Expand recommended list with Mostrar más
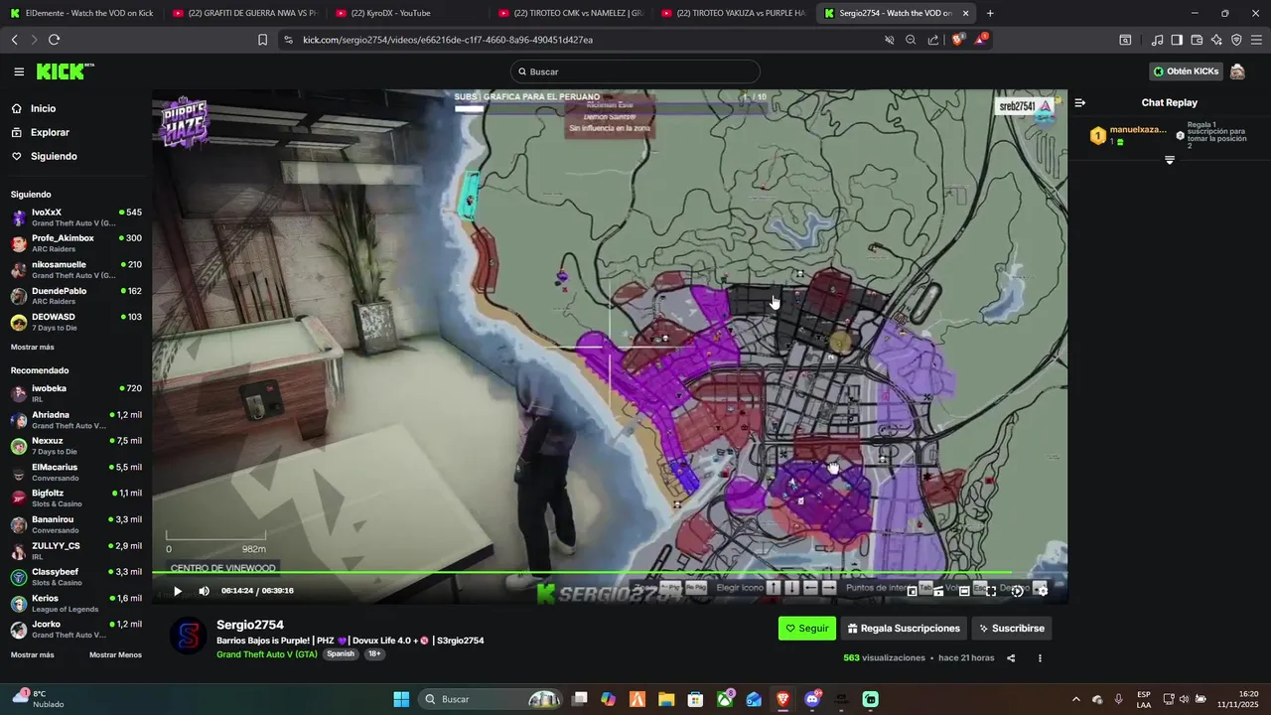Screen dimensions: 1271x715 (x=33, y=654)
